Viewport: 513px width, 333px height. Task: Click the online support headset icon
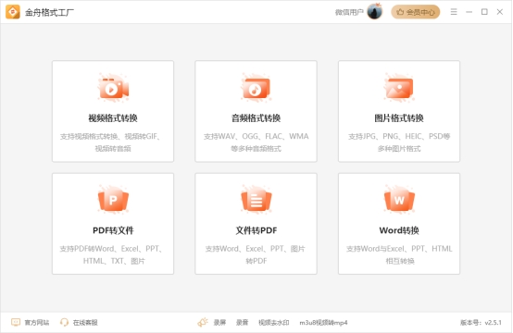64,322
